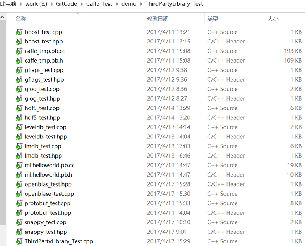Expand the chevron after demo breadcrumb
Screen dimensions: 305x246
tap(141, 4)
